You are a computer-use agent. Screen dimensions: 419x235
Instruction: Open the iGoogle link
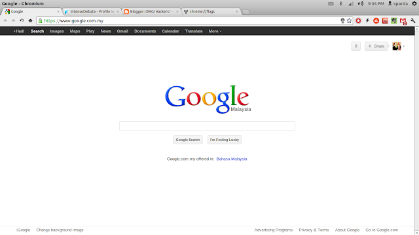coord(24,230)
